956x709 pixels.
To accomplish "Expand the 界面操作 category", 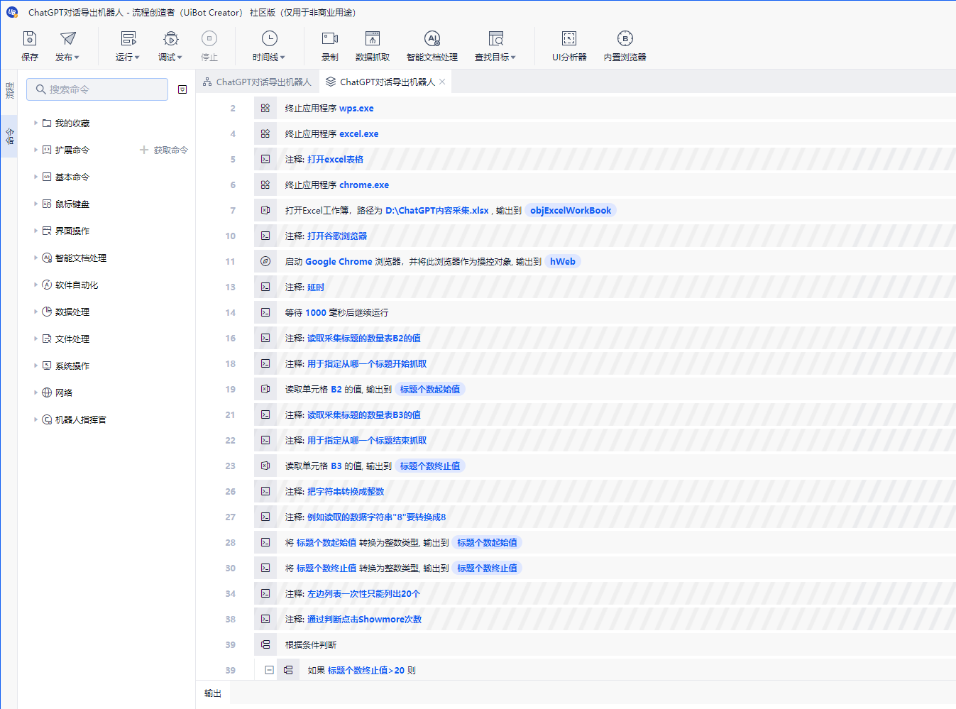I will pyautogui.click(x=35, y=231).
